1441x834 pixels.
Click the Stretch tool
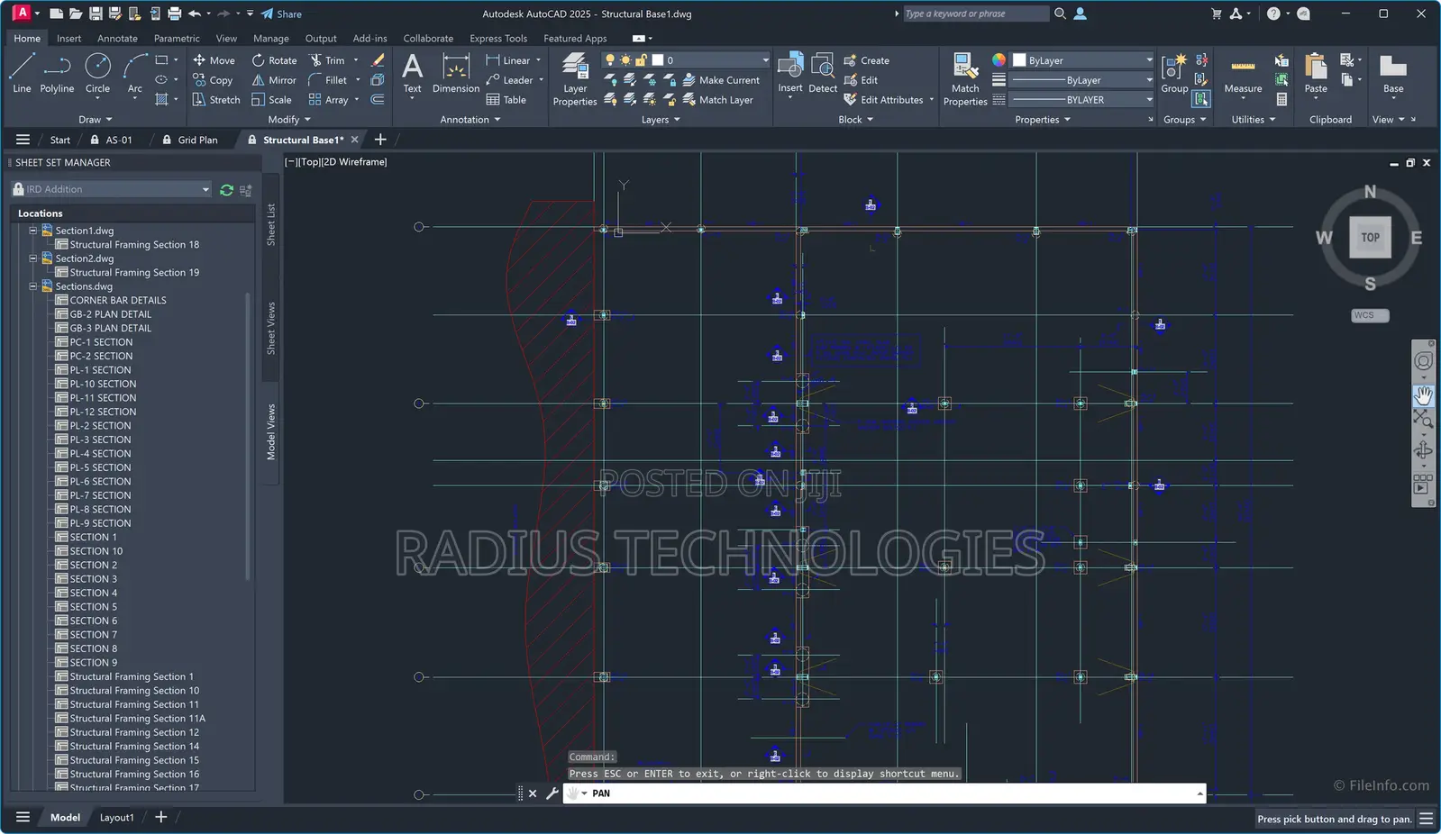[x=216, y=100]
